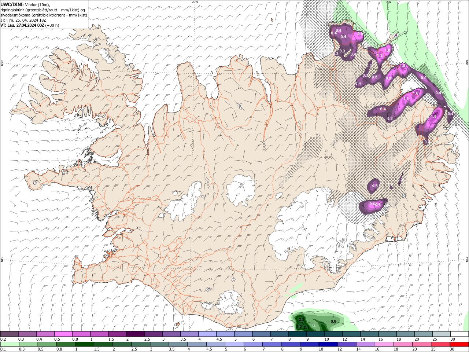
Task: Click the UWC/DINI title text
Action: coord(11,4)
